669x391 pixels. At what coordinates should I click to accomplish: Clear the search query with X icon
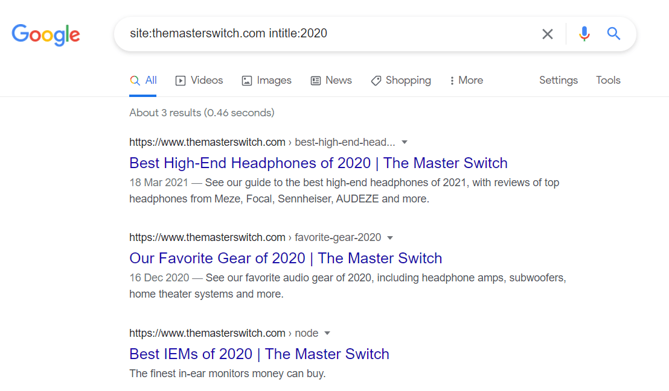tap(547, 34)
